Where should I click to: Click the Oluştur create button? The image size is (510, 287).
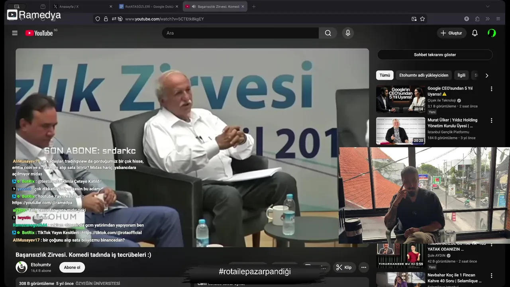point(451,33)
